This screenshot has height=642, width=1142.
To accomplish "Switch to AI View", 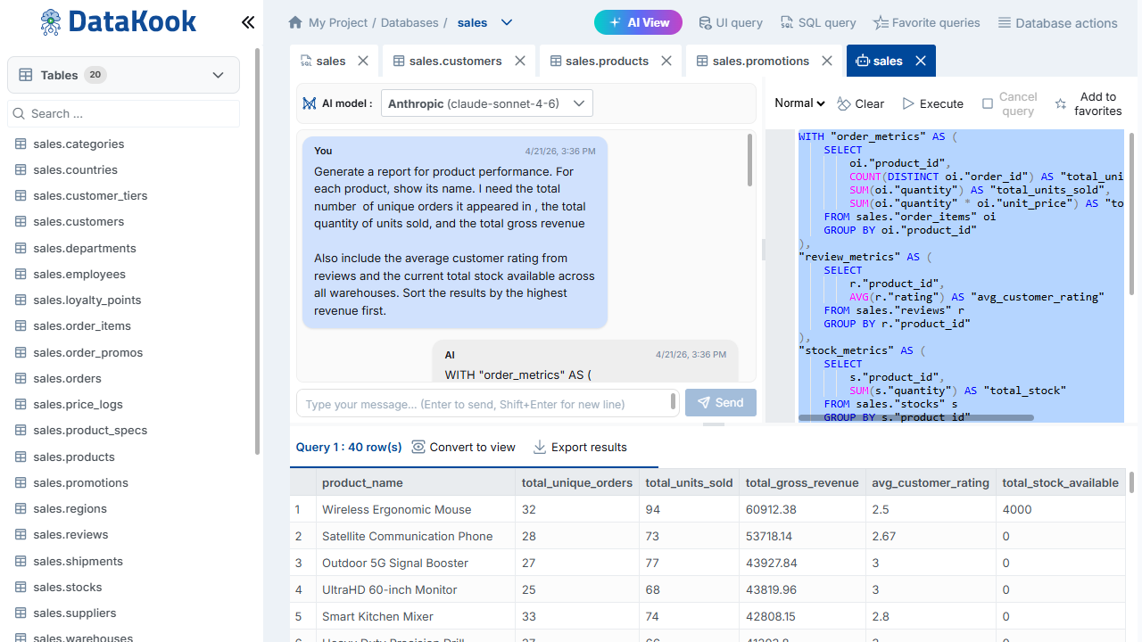I will pyautogui.click(x=638, y=22).
